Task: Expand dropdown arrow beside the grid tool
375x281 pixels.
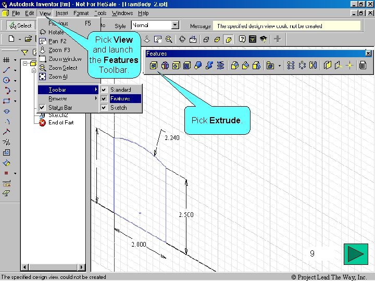Action: [15, 60]
